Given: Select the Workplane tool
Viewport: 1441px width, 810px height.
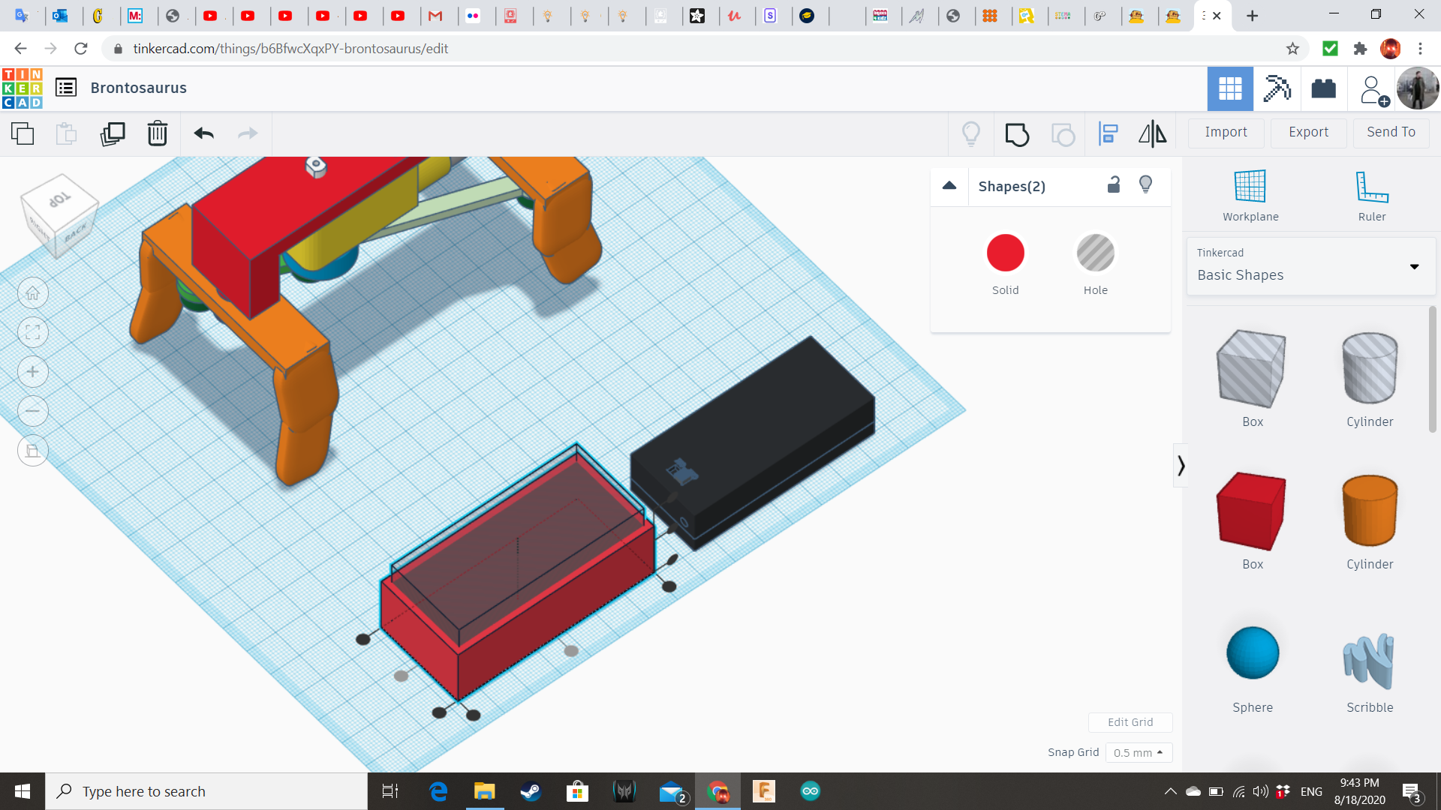Looking at the screenshot, I should point(1250,195).
